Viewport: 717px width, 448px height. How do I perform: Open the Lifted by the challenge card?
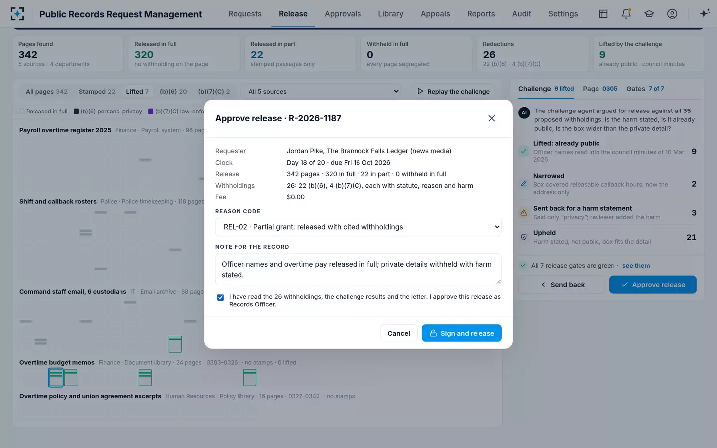click(x=649, y=54)
